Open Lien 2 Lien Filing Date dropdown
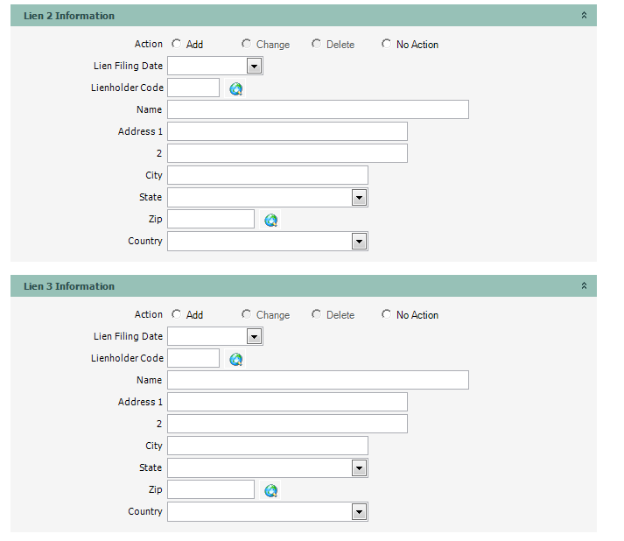Image resolution: width=624 pixels, height=541 pixels. click(254, 66)
